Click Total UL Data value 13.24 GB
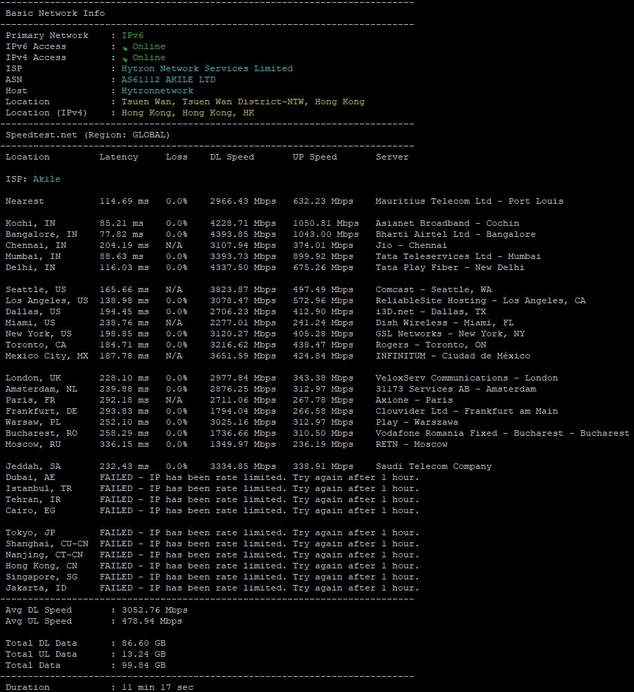This screenshot has width=634, height=692. pyautogui.click(x=144, y=653)
